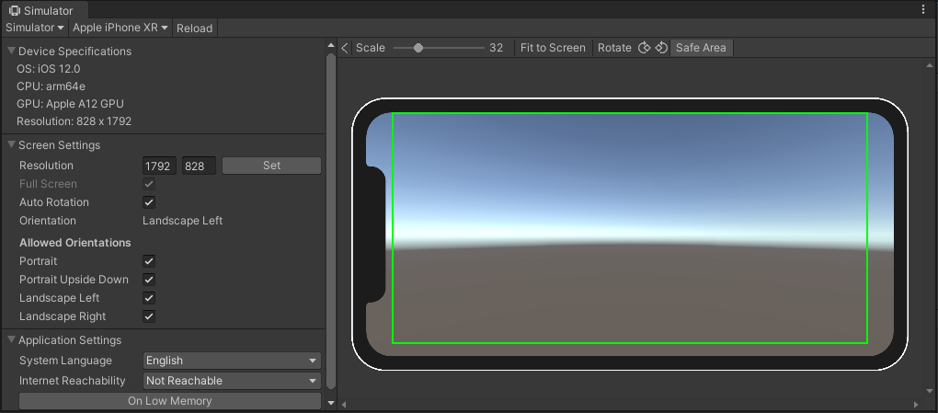Edit the resolution height field 828
Viewport: 938px width, 413px height.
(x=200, y=166)
